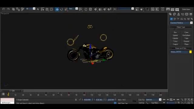
Task: Open the Layer Manager icon
Action: pos(147,9)
